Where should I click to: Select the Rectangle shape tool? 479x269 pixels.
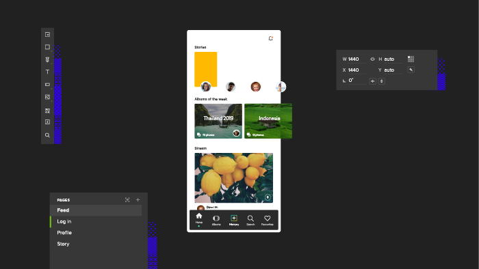47,47
